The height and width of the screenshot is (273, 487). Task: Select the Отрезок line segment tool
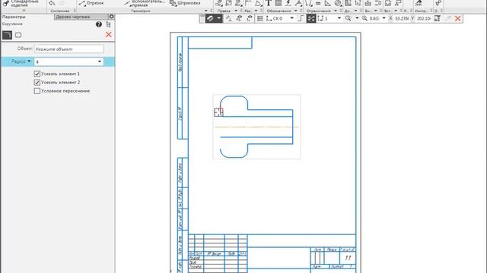91,3
